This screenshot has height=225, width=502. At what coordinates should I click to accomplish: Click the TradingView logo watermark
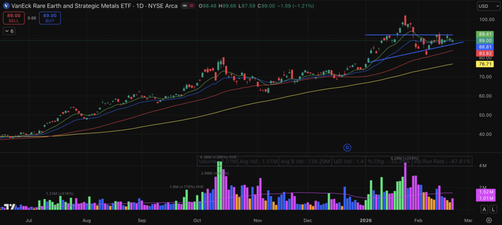point(7,207)
